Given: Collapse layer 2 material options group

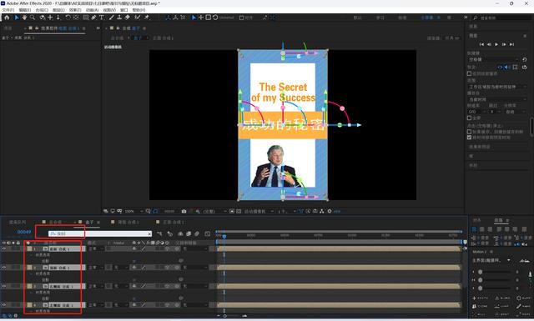Looking at the screenshot, I should pos(31,273).
